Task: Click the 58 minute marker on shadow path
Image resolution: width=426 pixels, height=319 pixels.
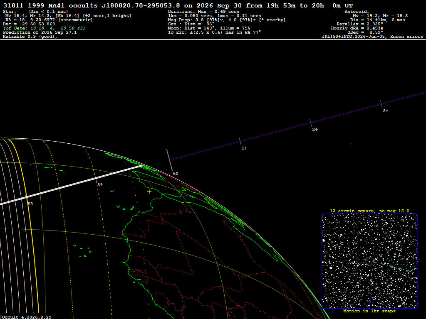Action: (x=30, y=204)
